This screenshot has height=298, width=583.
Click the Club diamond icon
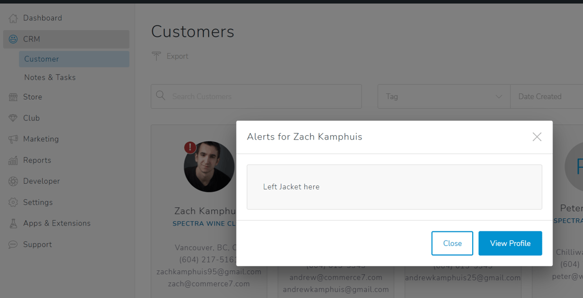click(x=13, y=118)
